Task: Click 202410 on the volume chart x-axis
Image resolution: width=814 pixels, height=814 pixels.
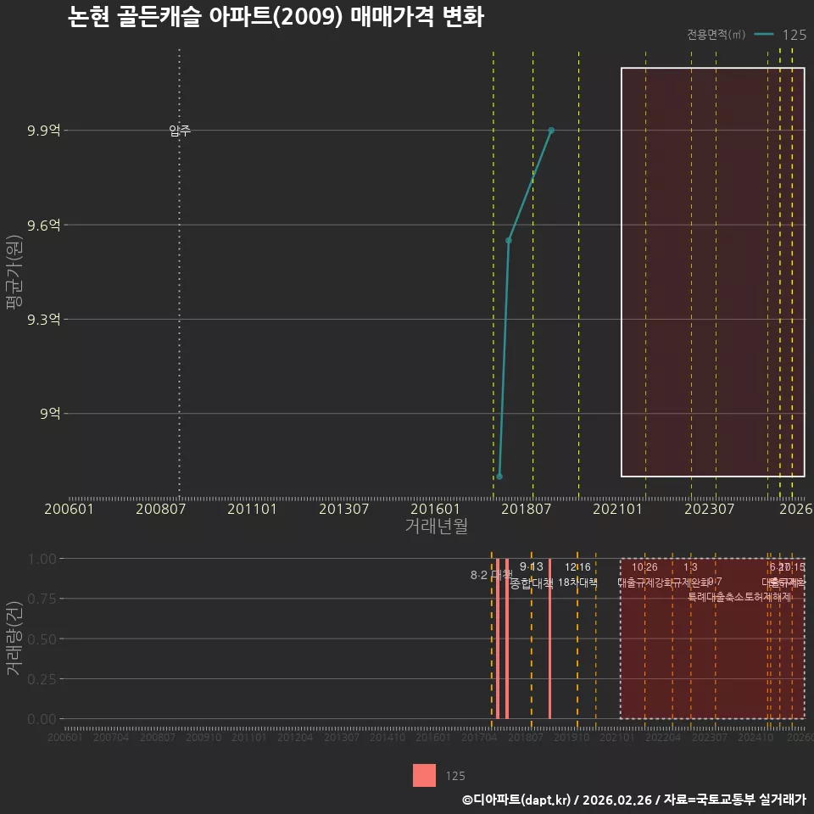Action: click(x=755, y=737)
